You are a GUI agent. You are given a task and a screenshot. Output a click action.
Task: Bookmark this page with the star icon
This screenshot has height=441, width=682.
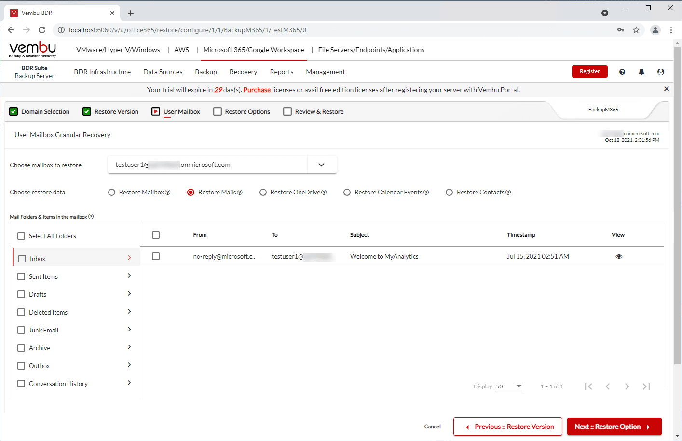(x=636, y=30)
